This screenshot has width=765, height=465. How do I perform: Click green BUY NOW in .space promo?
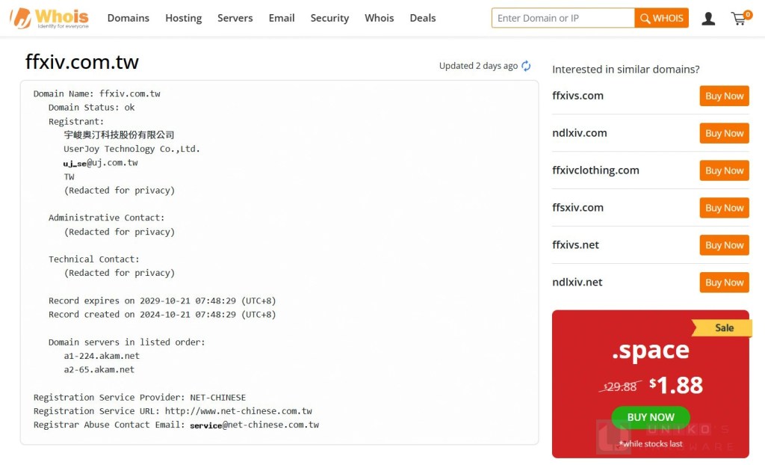pos(650,417)
